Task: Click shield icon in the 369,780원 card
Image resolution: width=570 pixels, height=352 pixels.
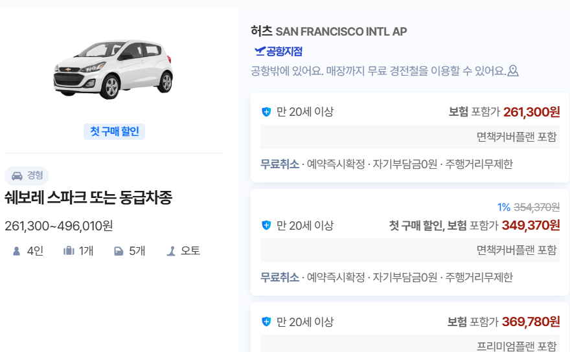Action: pos(266,322)
